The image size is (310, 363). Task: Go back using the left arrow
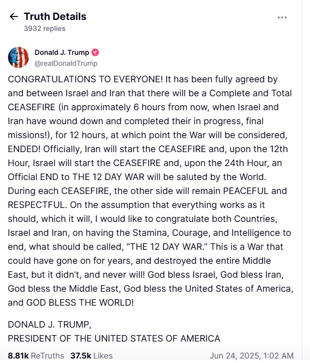coord(13,16)
